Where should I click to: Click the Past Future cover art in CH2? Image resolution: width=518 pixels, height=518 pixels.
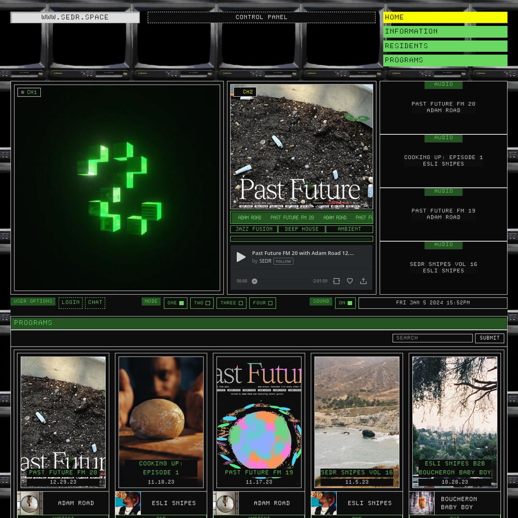coord(301,147)
